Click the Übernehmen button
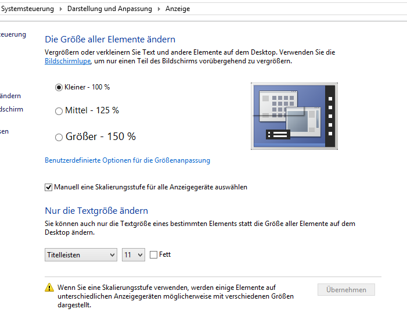The width and height of the screenshot is (407, 323). 346,289
